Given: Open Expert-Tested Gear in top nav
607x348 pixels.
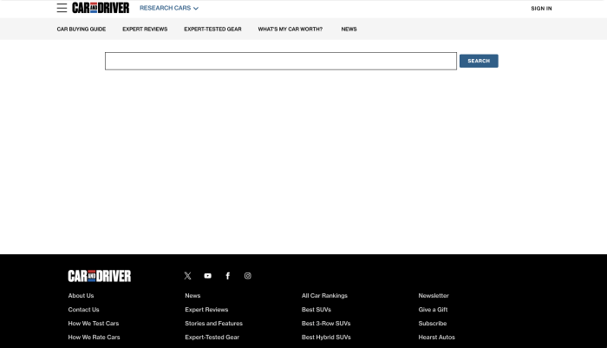Looking at the screenshot, I should point(212,29).
